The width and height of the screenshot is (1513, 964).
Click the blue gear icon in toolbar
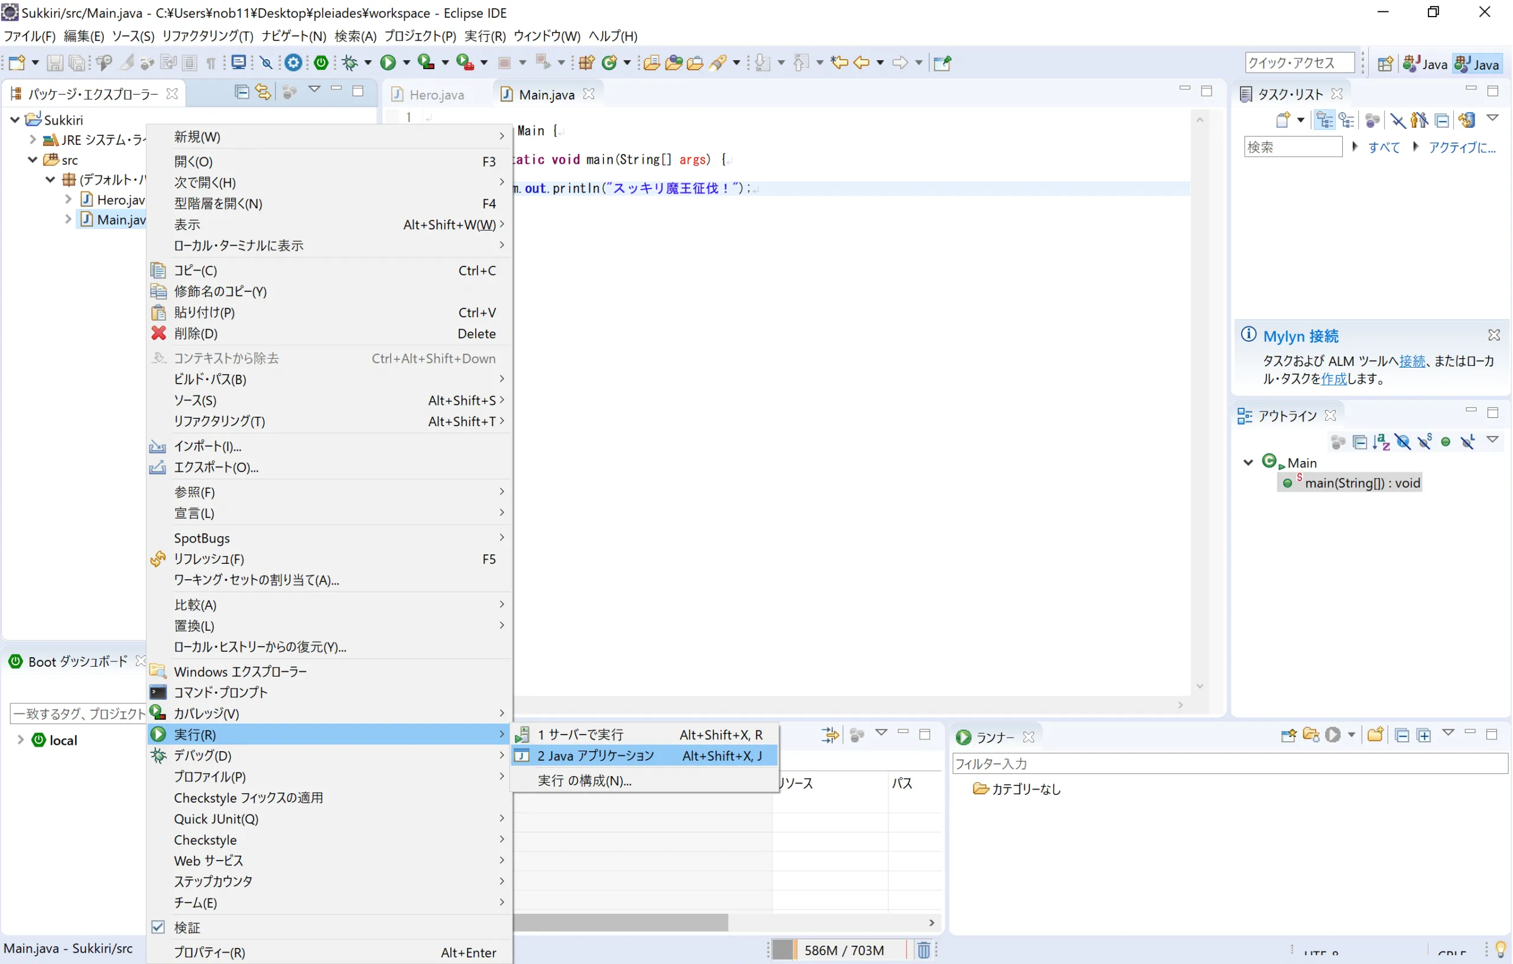(x=293, y=63)
